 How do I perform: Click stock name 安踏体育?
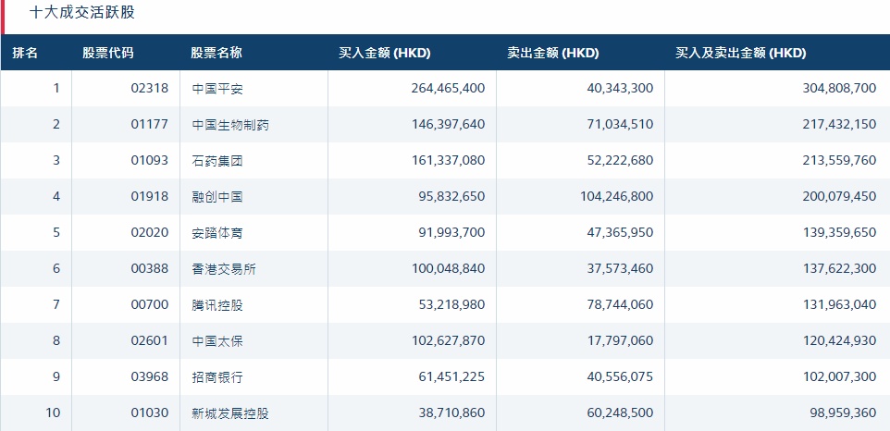click(216, 233)
